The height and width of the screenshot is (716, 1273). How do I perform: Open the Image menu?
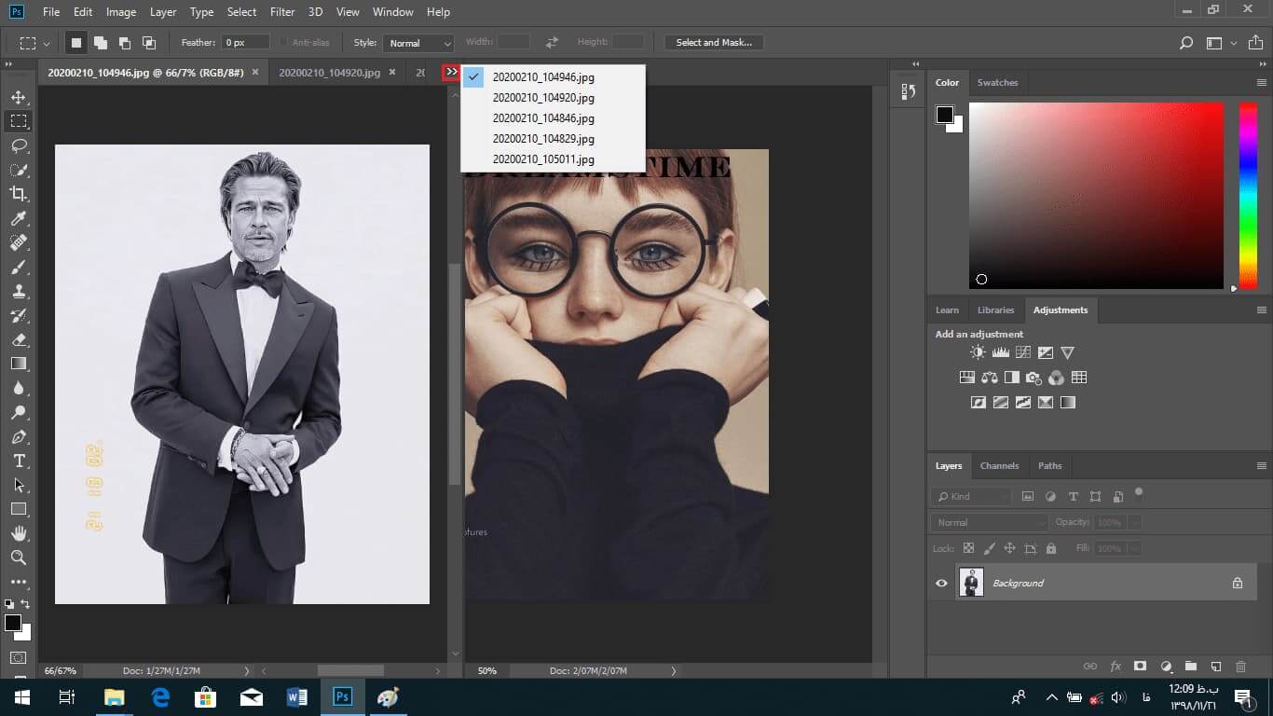[x=121, y=12]
